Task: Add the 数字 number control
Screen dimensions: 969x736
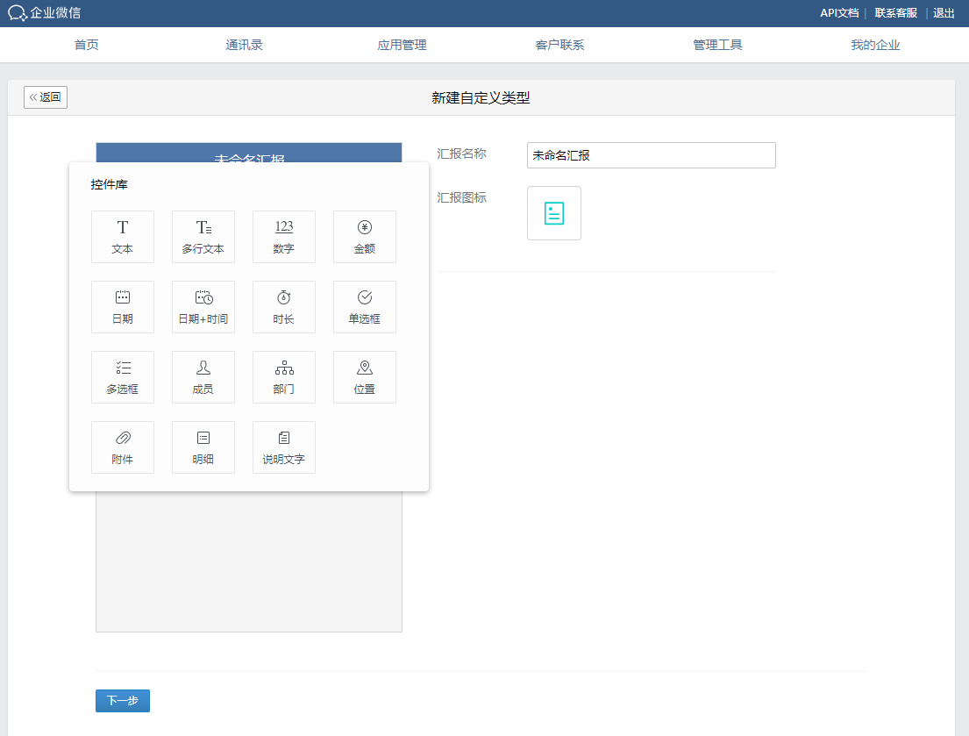Action: pyautogui.click(x=283, y=237)
